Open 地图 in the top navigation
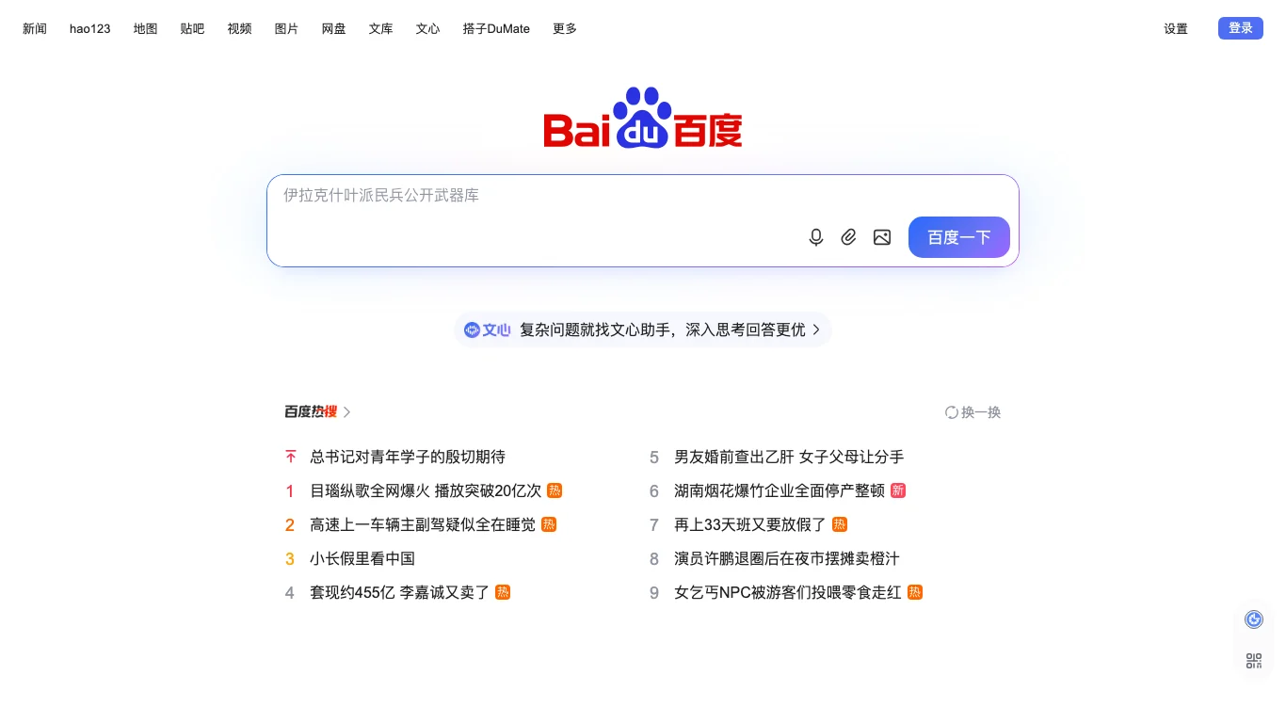This screenshot has width=1286, height=723. (x=146, y=29)
